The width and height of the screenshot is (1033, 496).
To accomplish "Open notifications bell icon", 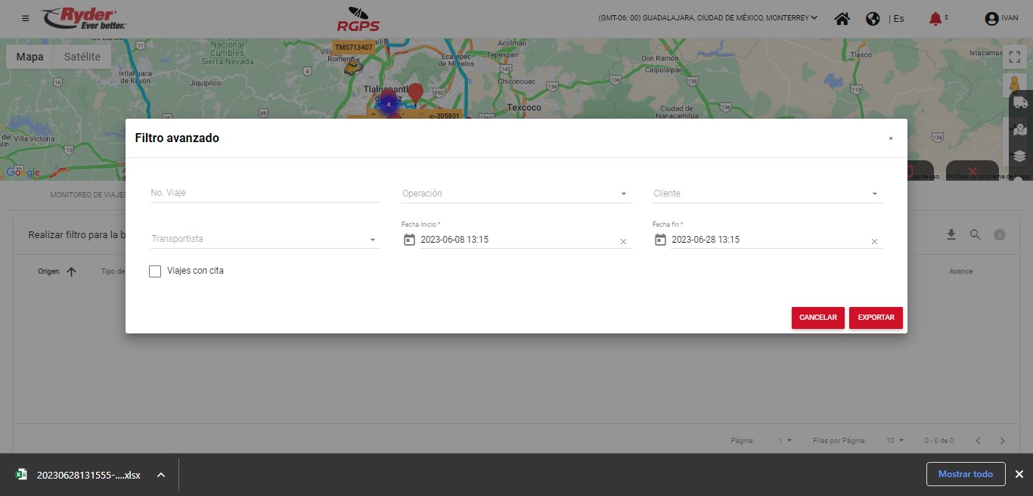I will [935, 19].
